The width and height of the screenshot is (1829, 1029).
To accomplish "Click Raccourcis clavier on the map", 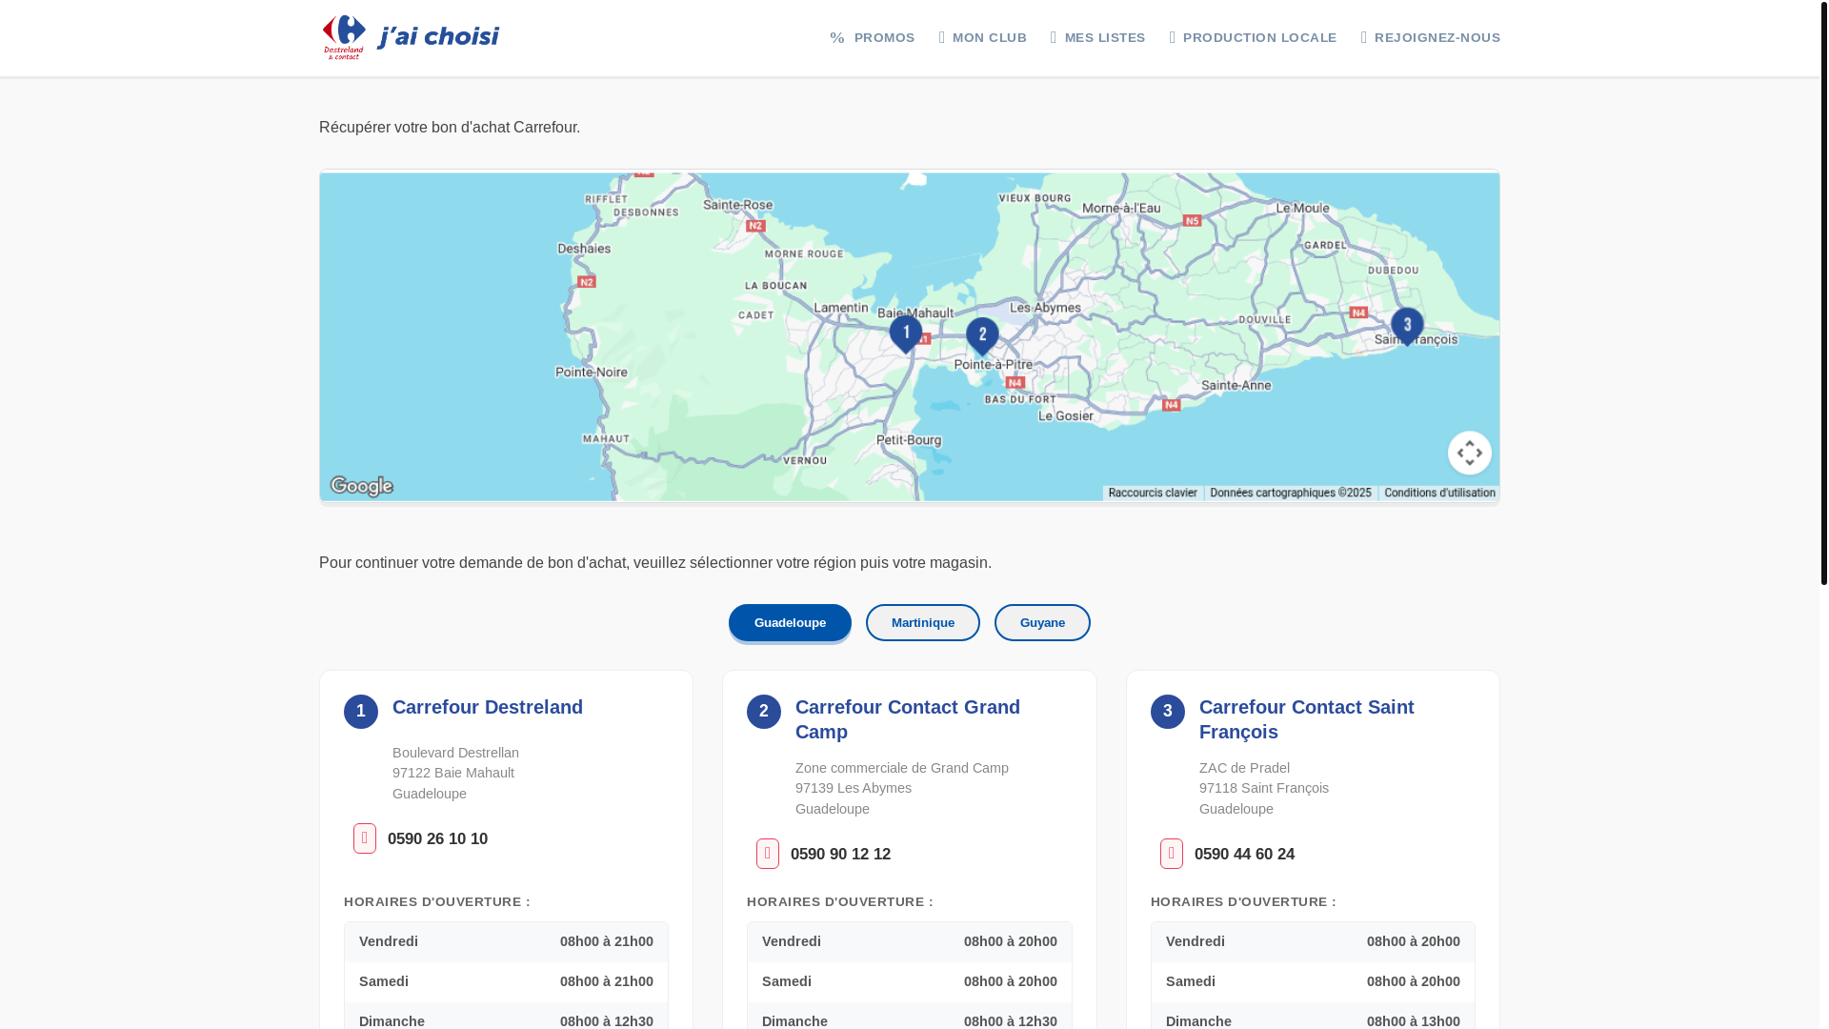I will coord(1153,494).
